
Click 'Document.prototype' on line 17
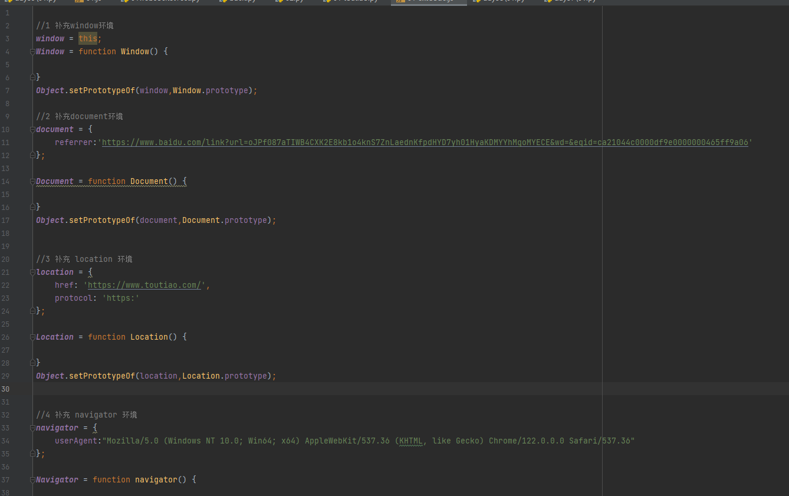(x=225, y=220)
